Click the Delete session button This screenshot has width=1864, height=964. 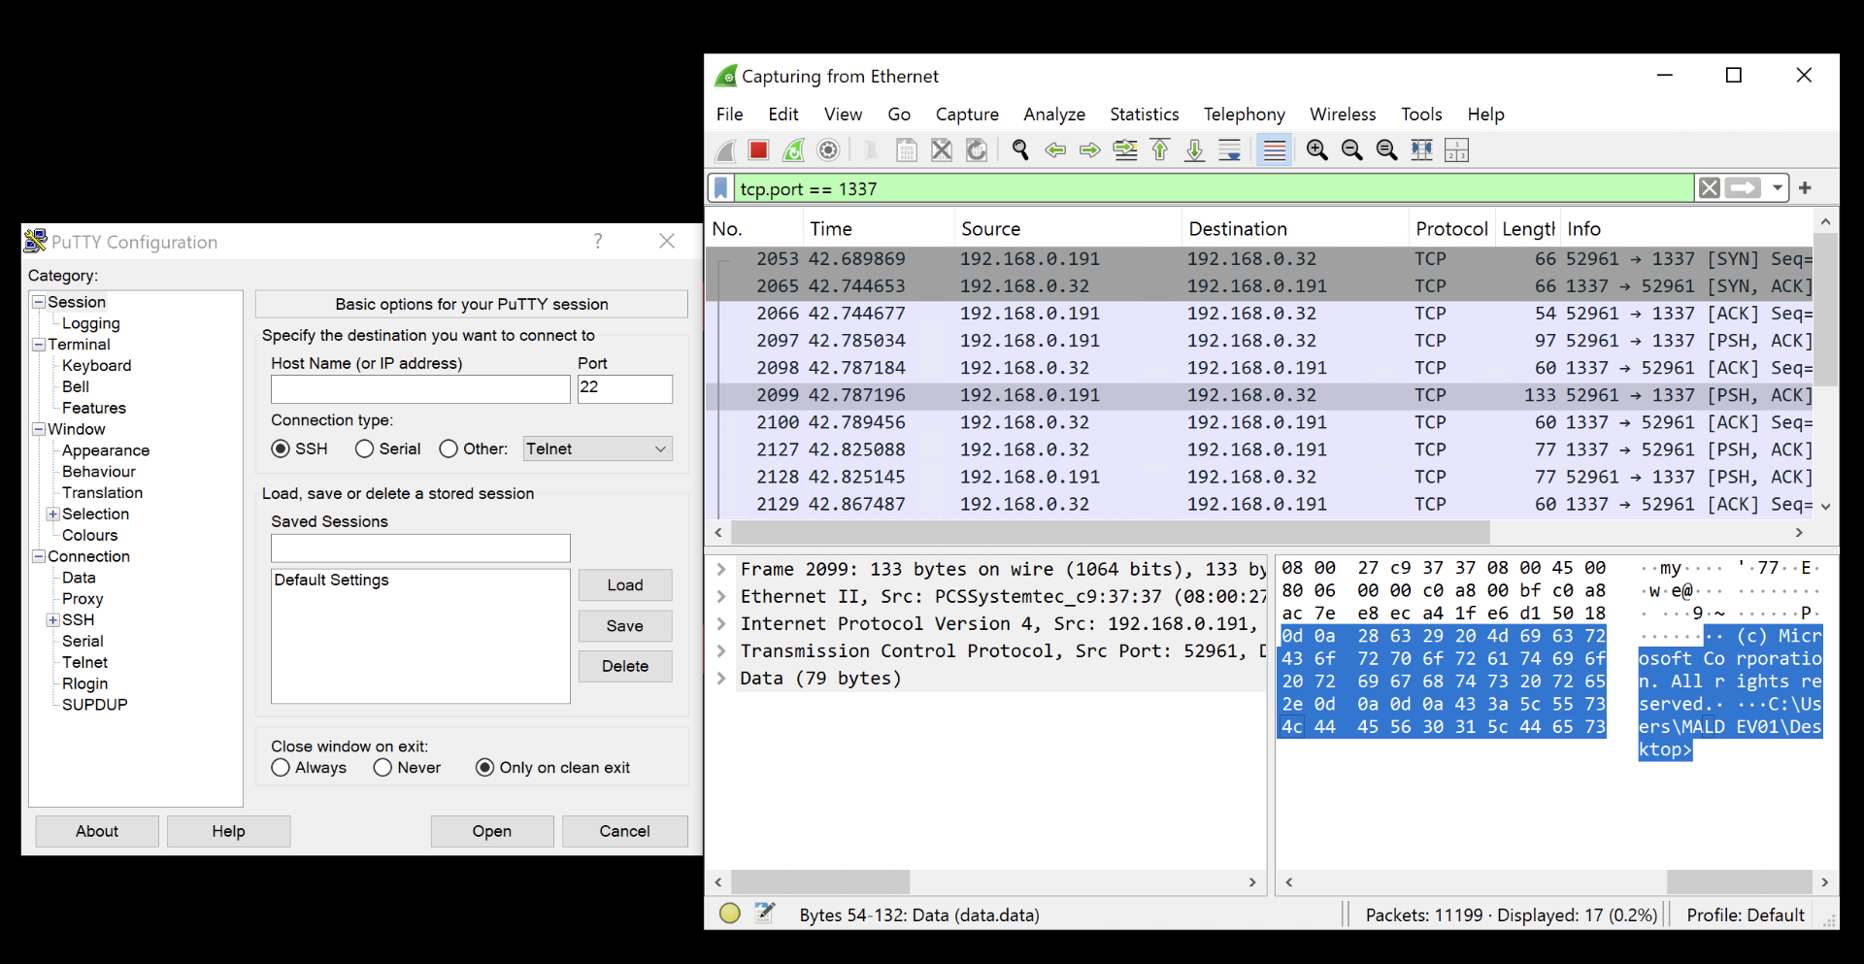coord(625,666)
